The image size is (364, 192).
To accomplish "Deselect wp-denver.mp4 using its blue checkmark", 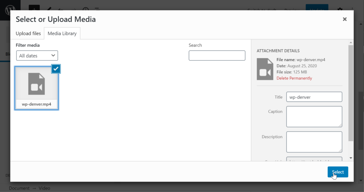I will (x=56, y=69).
